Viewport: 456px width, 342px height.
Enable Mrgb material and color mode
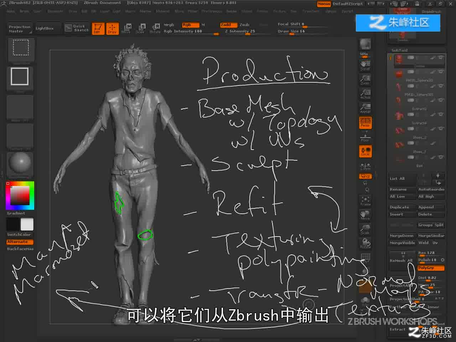tap(169, 25)
